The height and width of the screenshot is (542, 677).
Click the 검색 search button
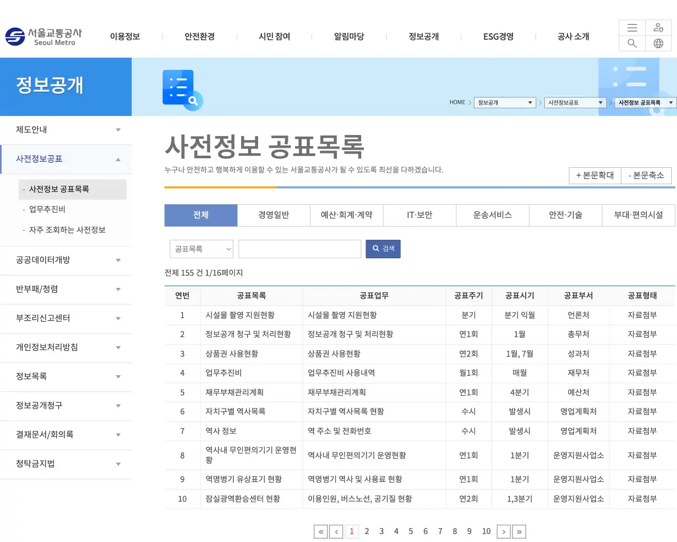383,249
